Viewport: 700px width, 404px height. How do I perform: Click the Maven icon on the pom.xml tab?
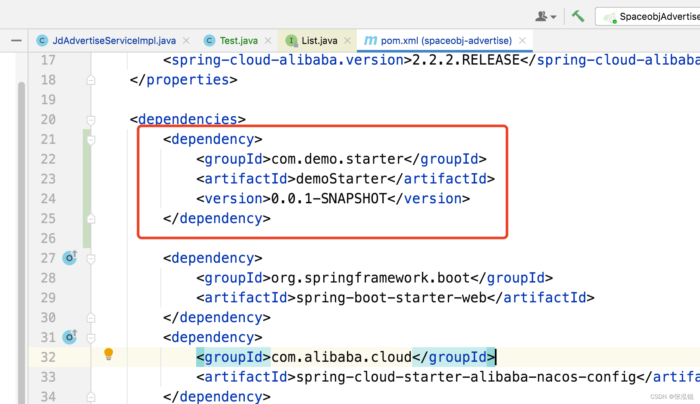pyautogui.click(x=371, y=40)
